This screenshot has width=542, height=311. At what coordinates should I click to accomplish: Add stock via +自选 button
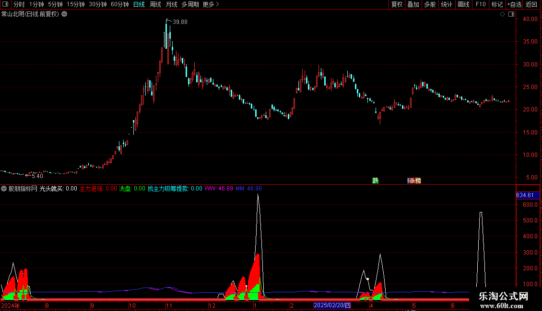pyautogui.click(x=514, y=4)
